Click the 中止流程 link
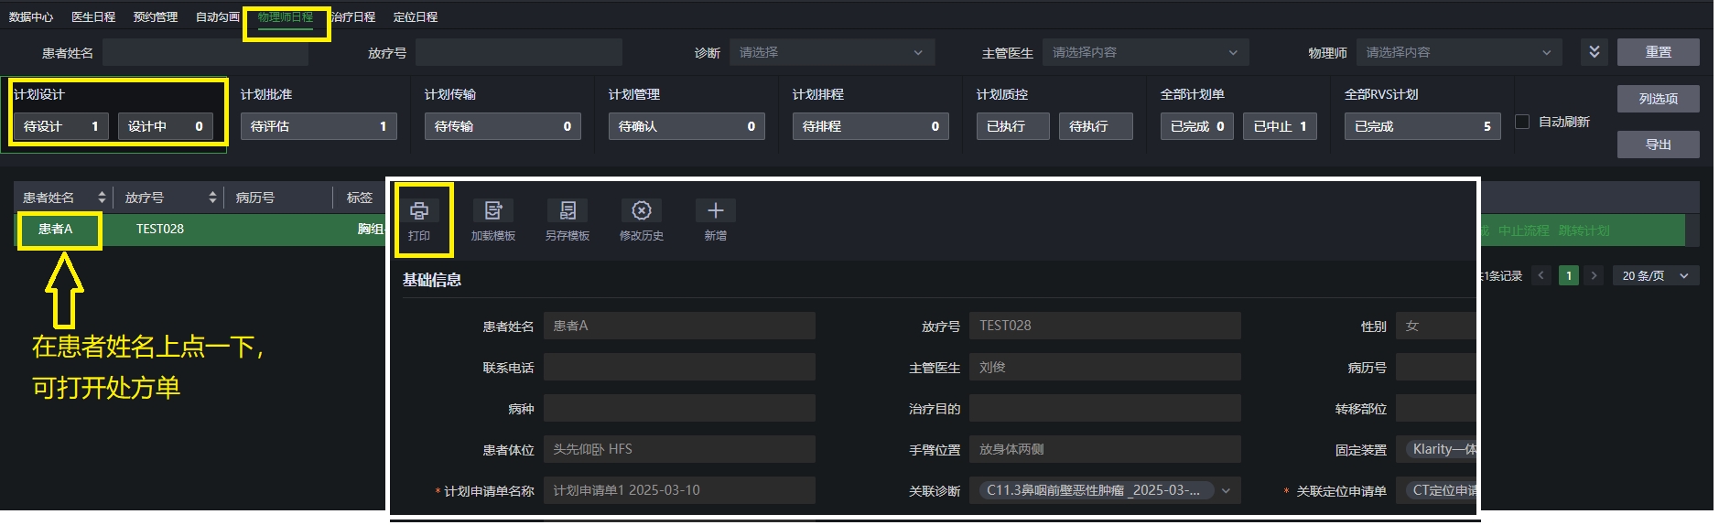The width and height of the screenshot is (1719, 525). pyautogui.click(x=1523, y=230)
